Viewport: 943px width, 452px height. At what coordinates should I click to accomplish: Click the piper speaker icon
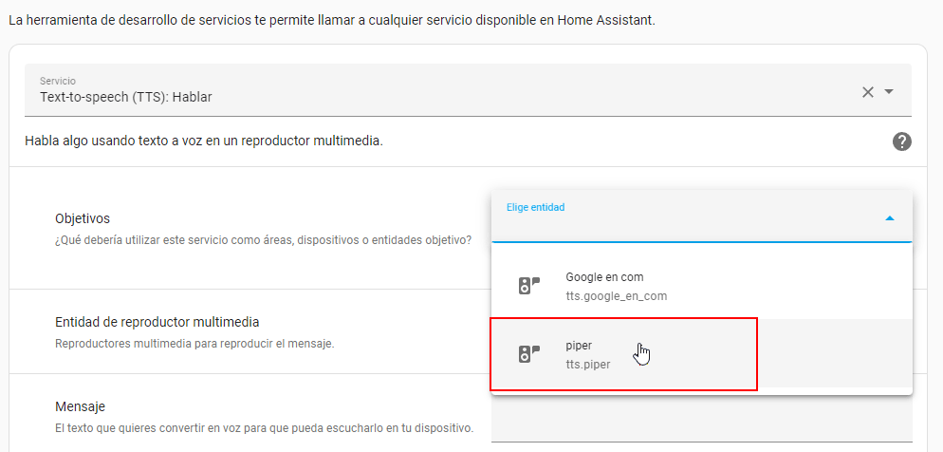528,354
